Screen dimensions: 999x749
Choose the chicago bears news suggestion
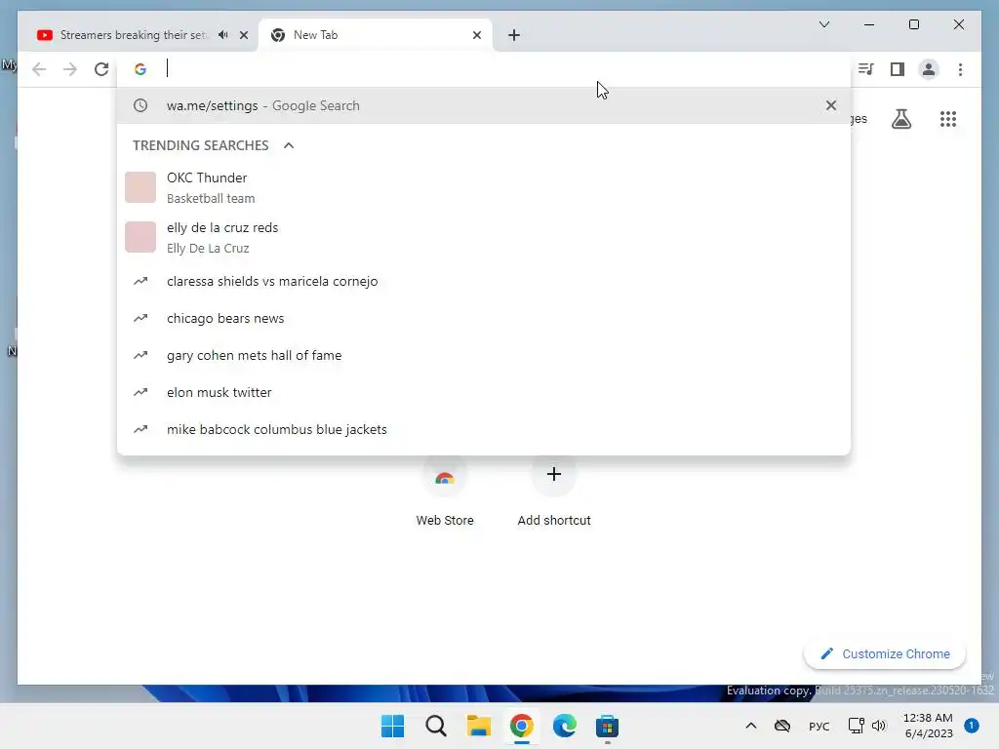[x=484, y=318]
